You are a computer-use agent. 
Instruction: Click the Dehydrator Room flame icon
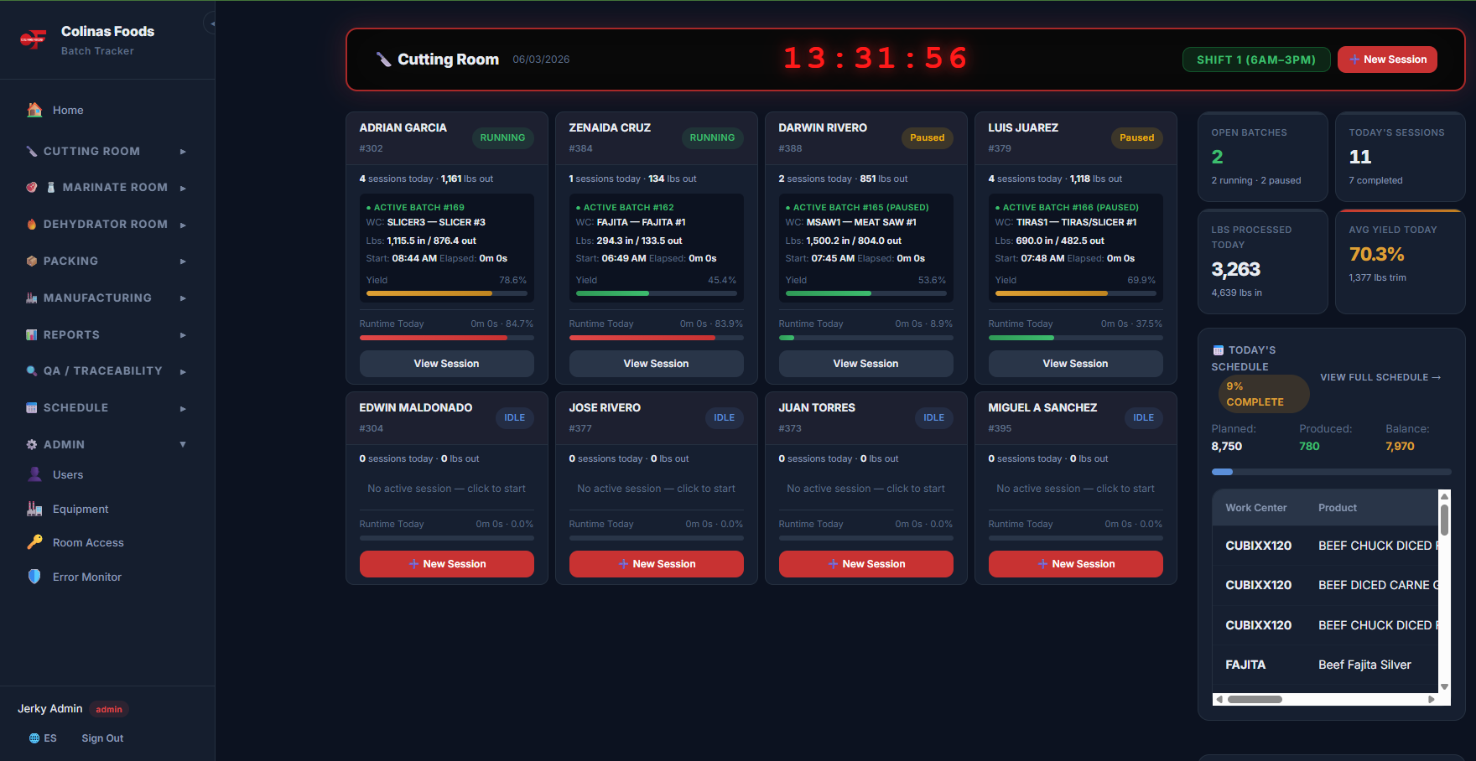click(x=32, y=225)
